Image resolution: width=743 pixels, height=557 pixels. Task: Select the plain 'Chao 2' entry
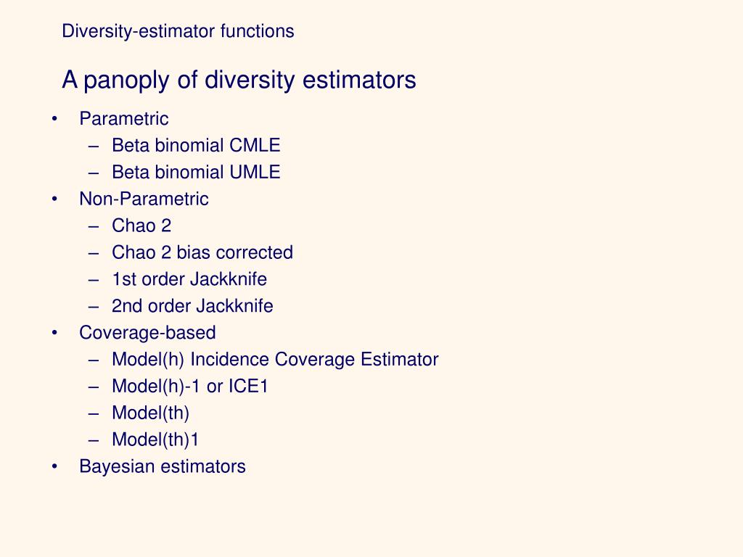pyautogui.click(x=141, y=226)
